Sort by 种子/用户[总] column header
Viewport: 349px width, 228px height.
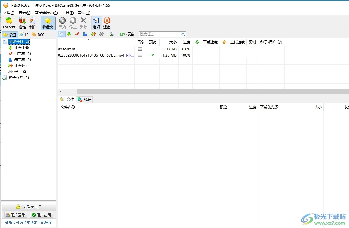point(271,42)
